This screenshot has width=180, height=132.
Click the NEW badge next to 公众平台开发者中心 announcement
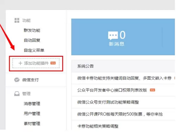(153, 90)
